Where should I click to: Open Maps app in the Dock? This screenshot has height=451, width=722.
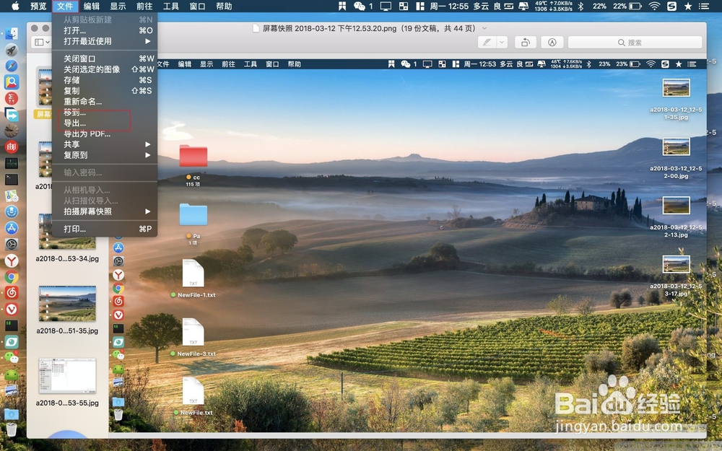tap(12, 196)
